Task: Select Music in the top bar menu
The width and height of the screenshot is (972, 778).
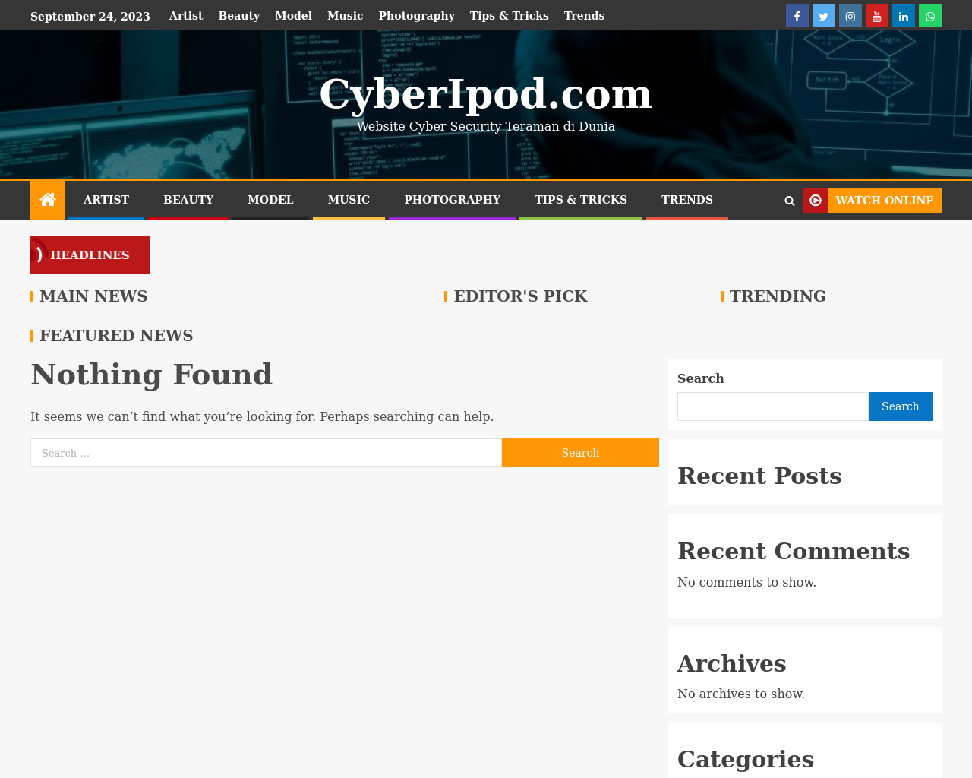Action: (x=346, y=16)
